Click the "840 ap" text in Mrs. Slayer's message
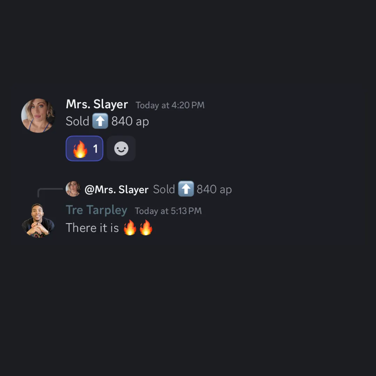This screenshot has height=376, width=376. [x=130, y=121]
